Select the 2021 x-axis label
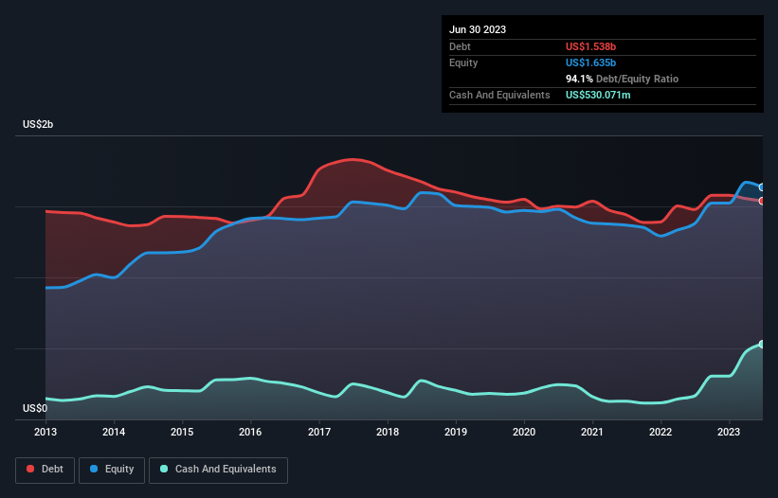Screen dimensions: 778x498 tap(592, 432)
